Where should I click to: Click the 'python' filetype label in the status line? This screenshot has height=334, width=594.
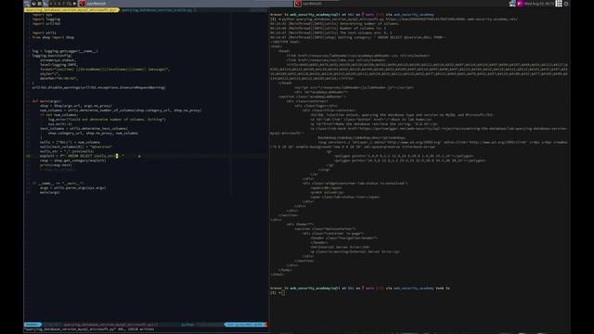click(187, 325)
